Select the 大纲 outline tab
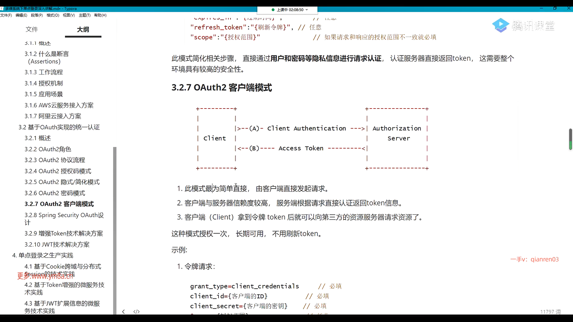 (x=83, y=29)
